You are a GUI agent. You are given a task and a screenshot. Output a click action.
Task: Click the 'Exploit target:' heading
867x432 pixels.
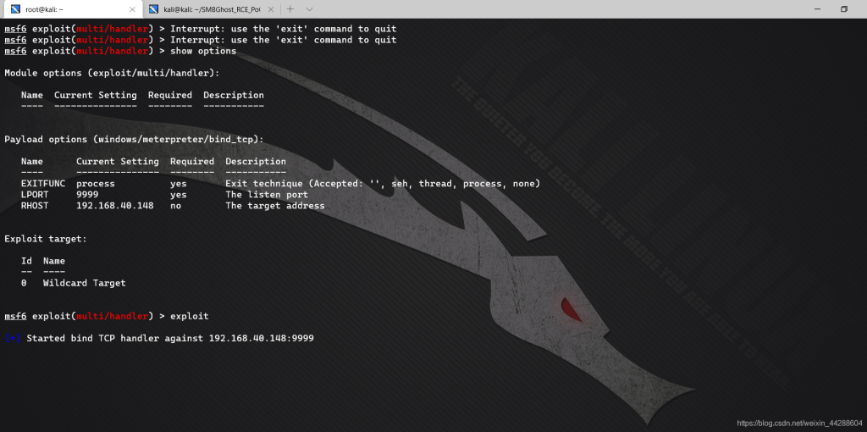46,239
